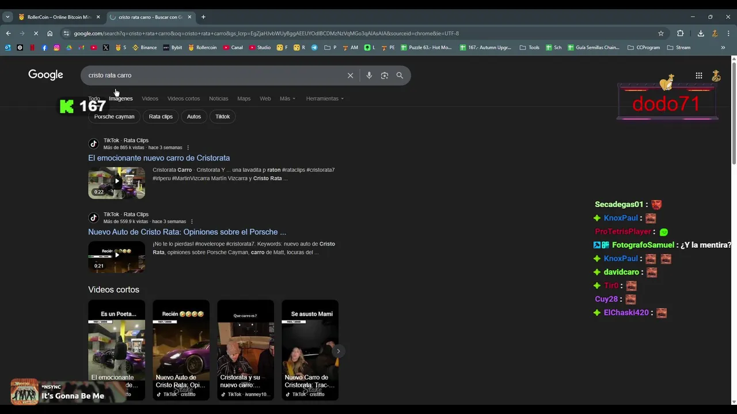
Task: Select the Autos filter chip
Action: [x=194, y=117]
